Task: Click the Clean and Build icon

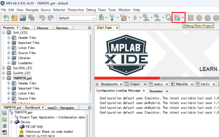Action: (123, 18)
